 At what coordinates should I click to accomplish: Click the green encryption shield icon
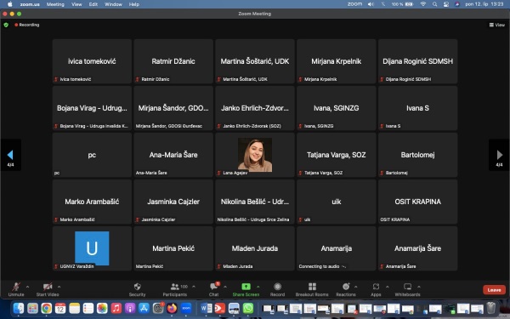tap(6, 25)
